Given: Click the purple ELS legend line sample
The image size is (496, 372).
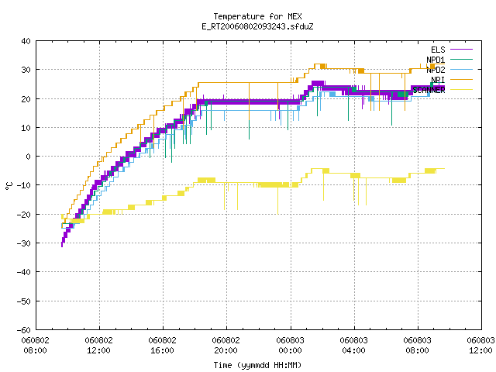Looking at the screenshot, I should coord(462,50).
